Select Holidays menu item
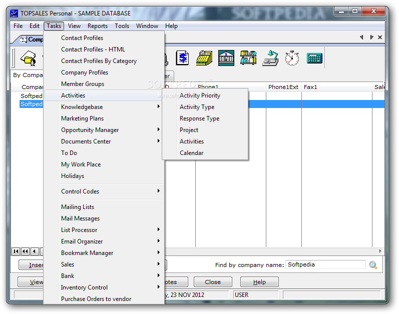 point(104,176)
